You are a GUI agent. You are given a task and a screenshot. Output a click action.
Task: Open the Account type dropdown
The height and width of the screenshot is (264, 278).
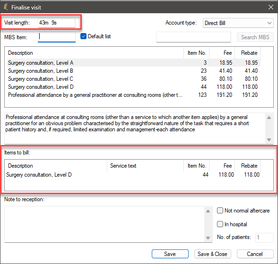pyautogui.click(x=238, y=23)
